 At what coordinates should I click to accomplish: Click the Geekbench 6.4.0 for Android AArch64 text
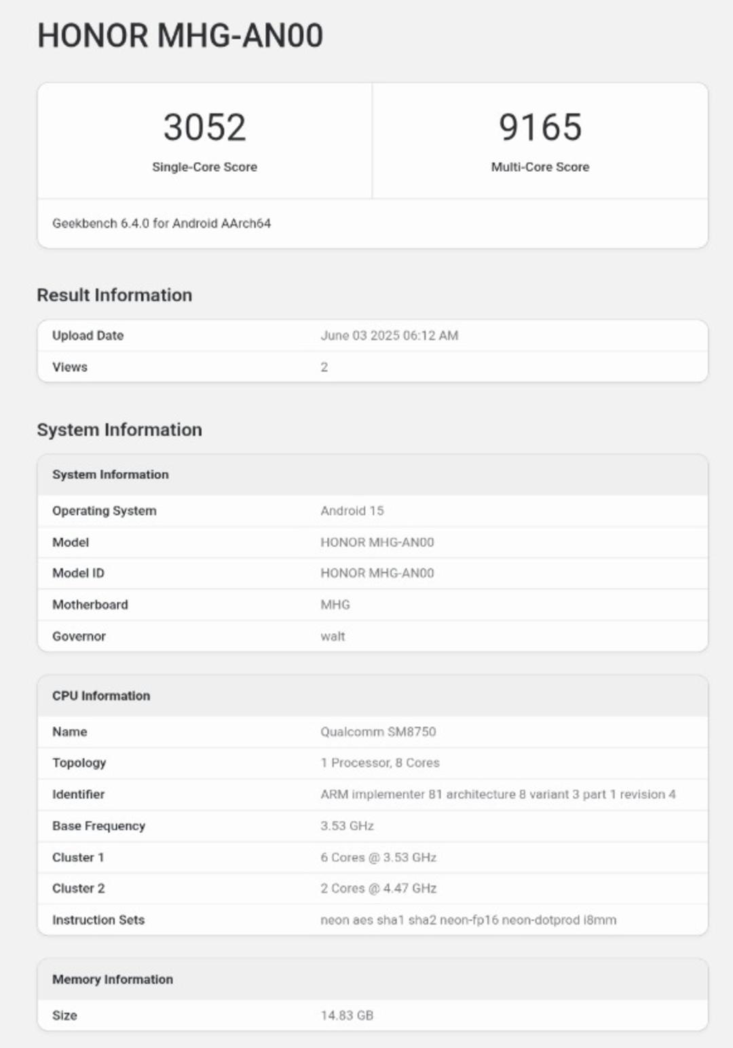click(x=162, y=223)
